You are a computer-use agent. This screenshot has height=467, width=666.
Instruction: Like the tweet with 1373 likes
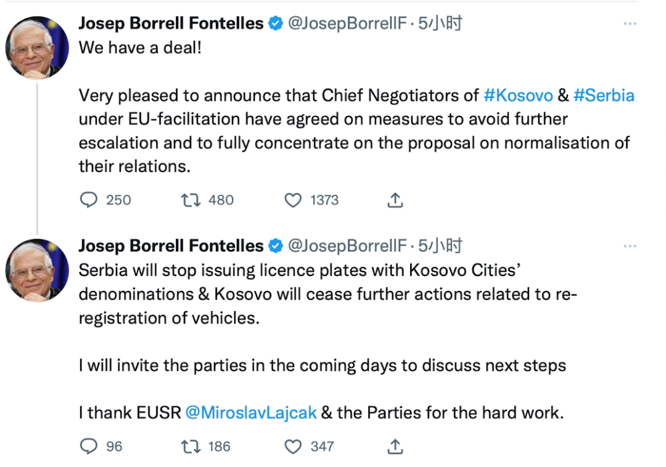pyautogui.click(x=293, y=200)
